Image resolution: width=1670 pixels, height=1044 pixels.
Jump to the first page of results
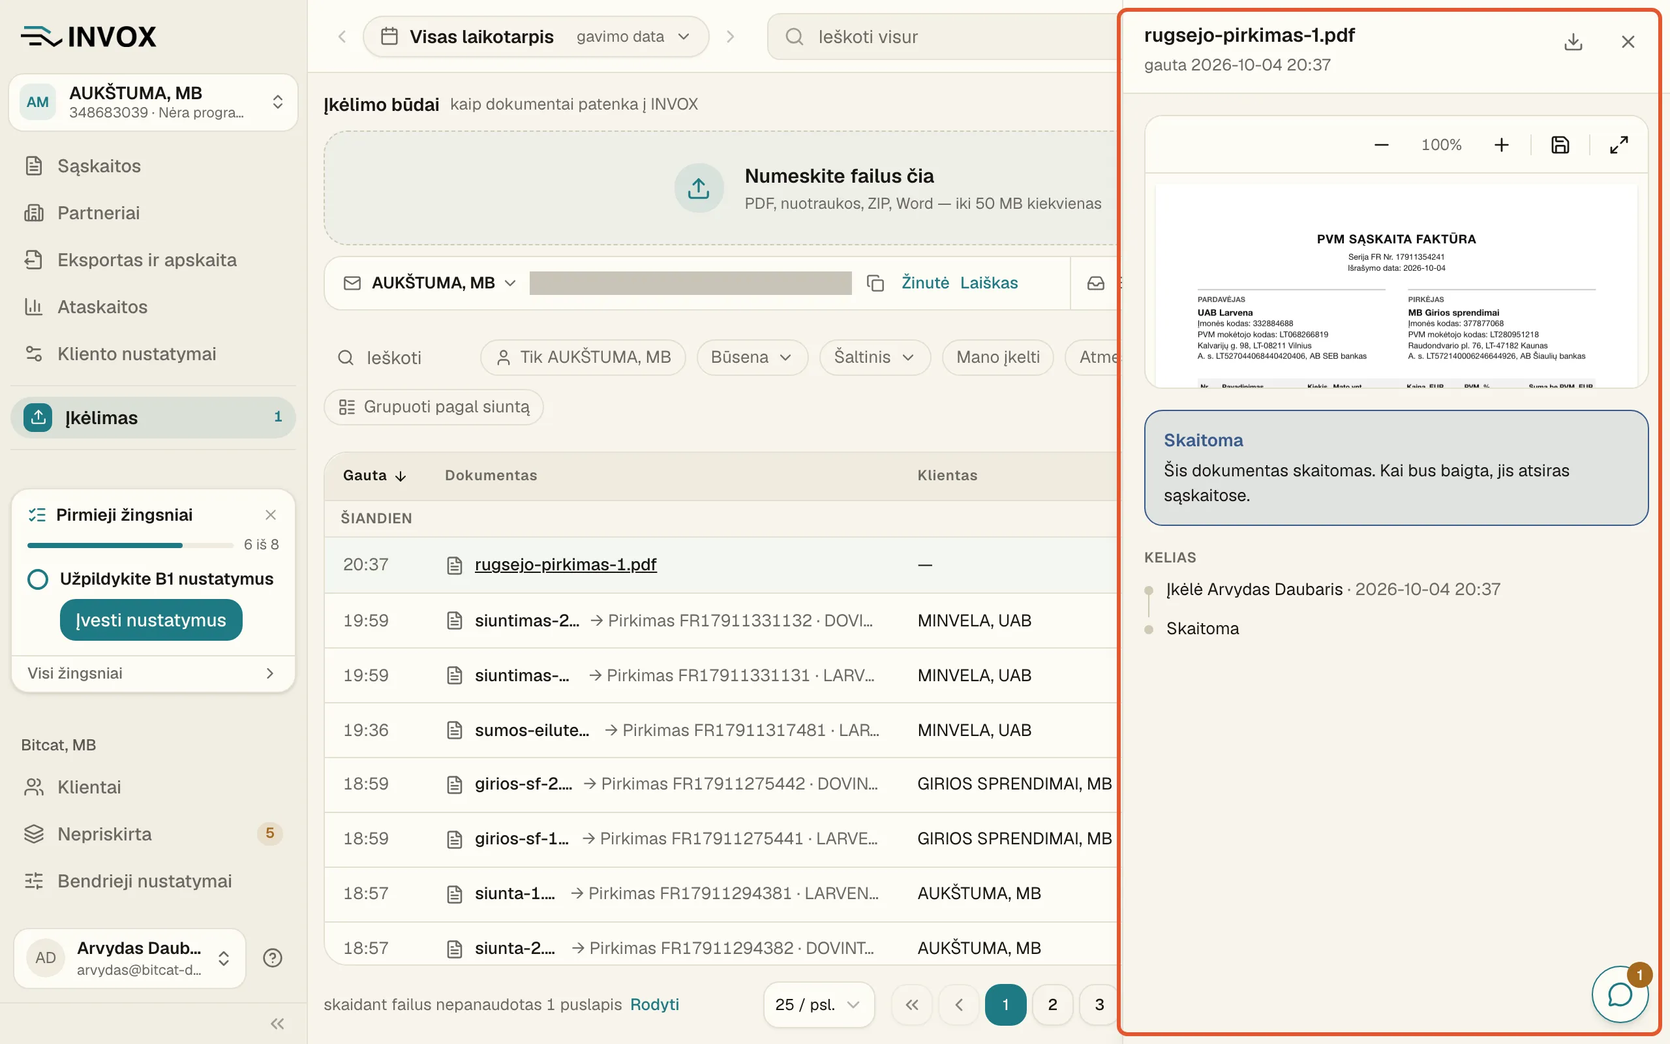(x=911, y=1005)
